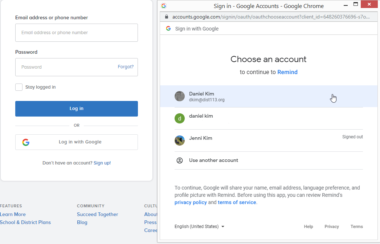This screenshot has height=244, width=380.
Task: Choose the lowercase daniel kim account
Action: (x=269, y=118)
